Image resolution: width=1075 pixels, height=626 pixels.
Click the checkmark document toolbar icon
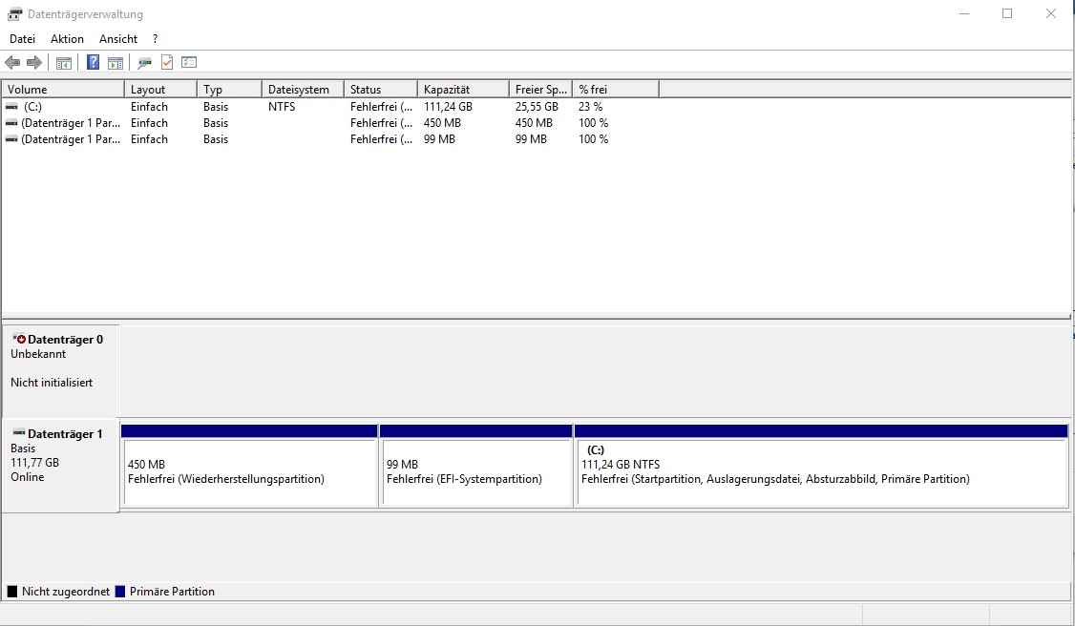point(167,62)
